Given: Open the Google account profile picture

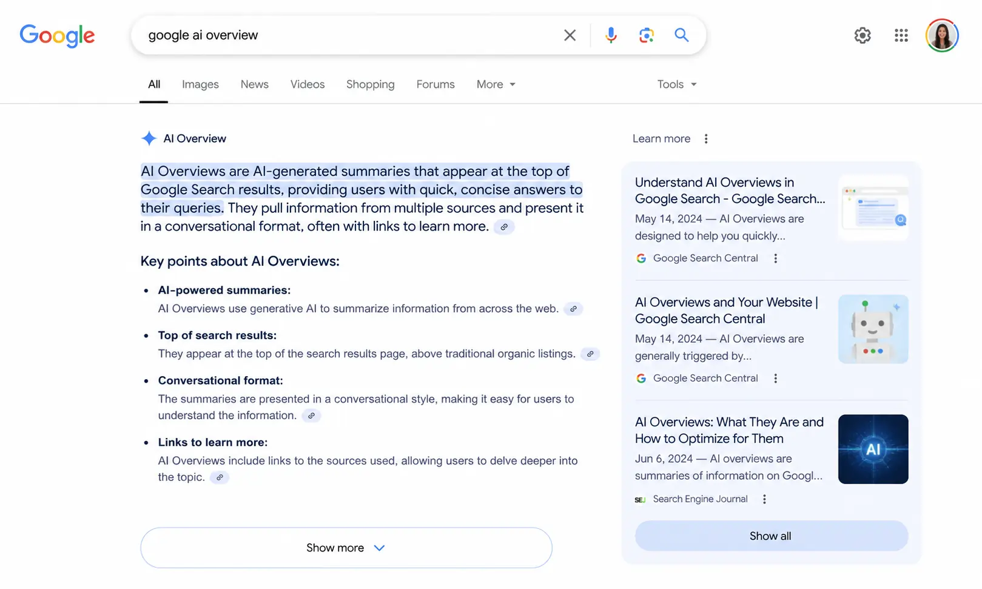Looking at the screenshot, I should [941, 35].
